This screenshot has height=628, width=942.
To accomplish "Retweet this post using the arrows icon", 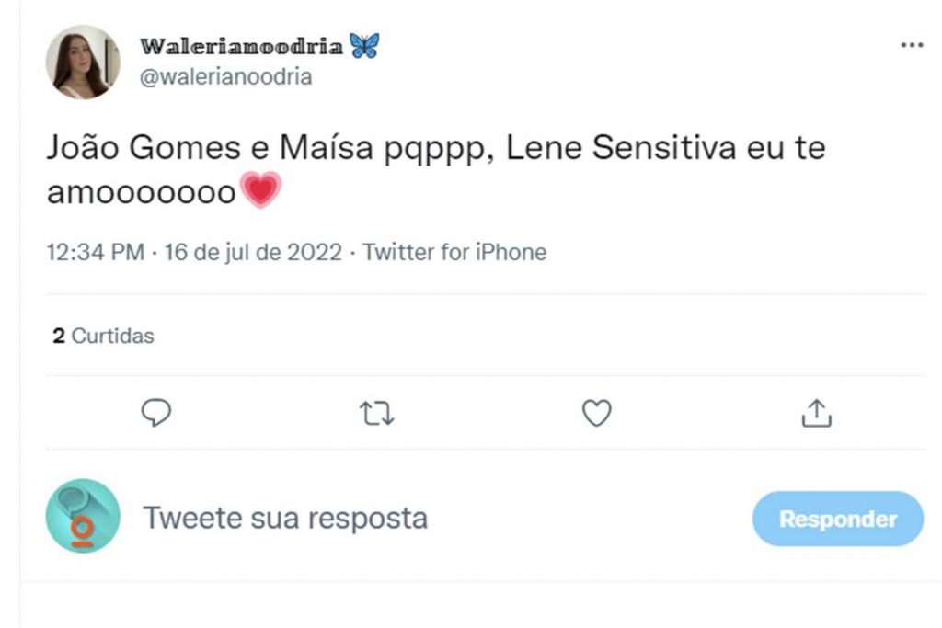I will click(x=377, y=415).
